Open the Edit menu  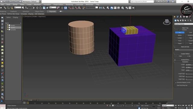point(2,5)
